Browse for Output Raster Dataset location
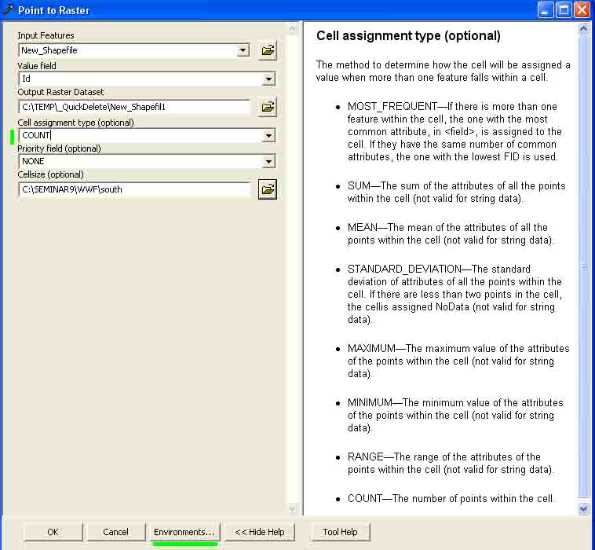The image size is (595, 550). pyautogui.click(x=268, y=107)
